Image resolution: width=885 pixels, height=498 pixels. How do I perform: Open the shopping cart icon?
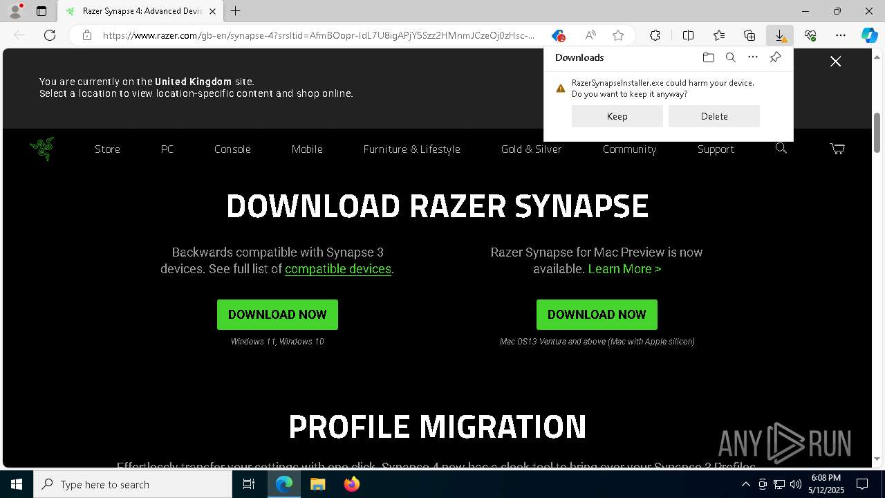click(x=837, y=148)
